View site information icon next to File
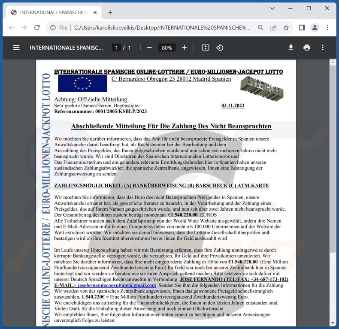 pos(53,28)
